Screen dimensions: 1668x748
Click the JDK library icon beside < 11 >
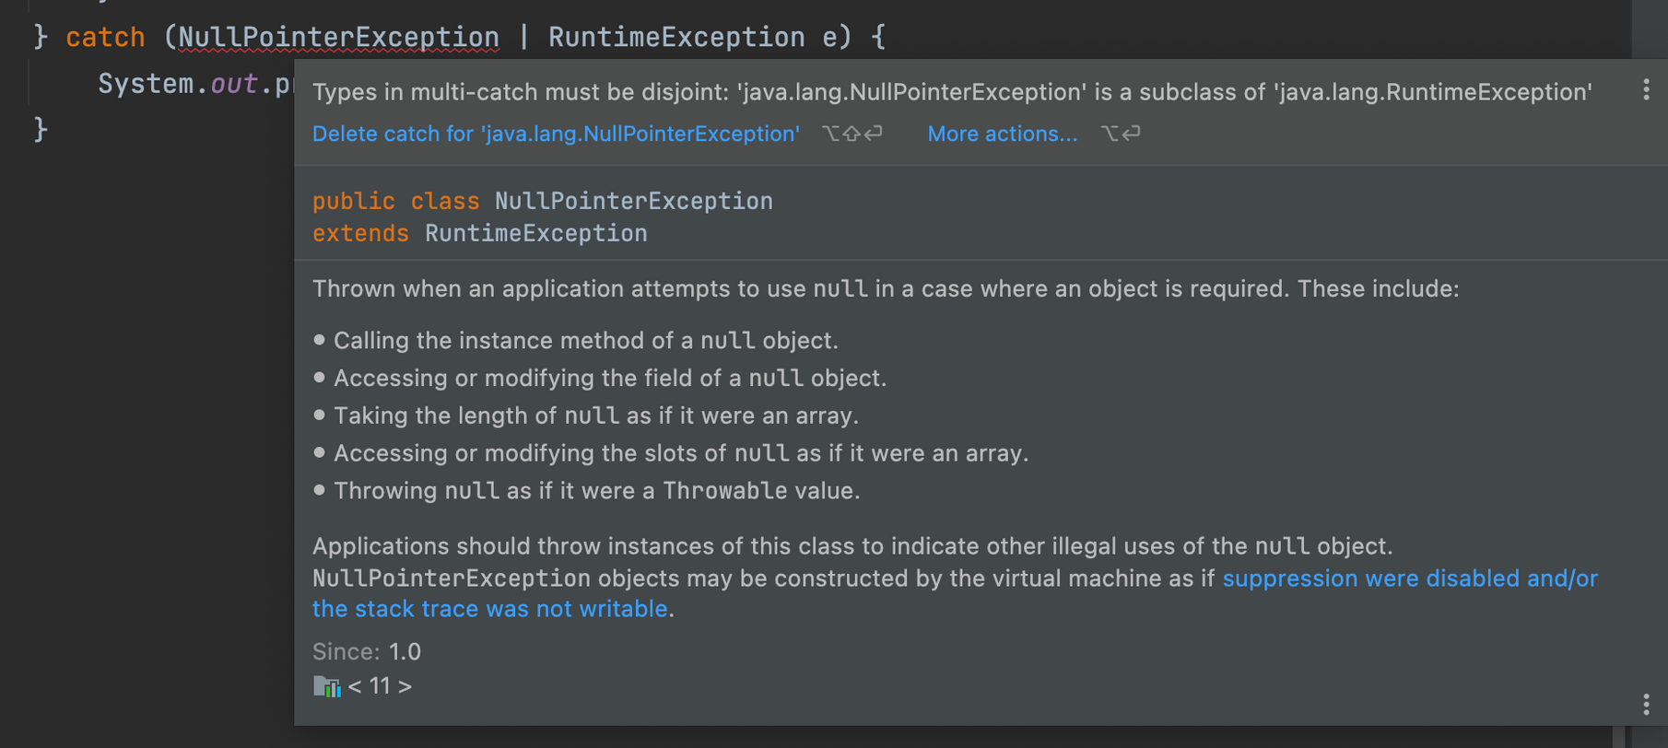(x=326, y=686)
